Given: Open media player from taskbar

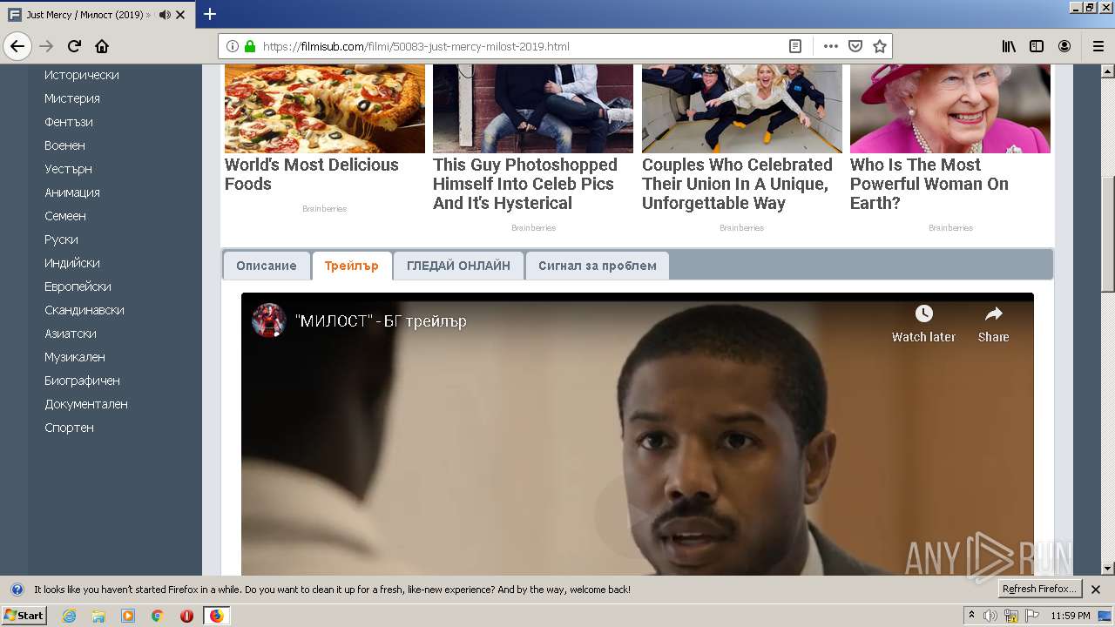Looking at the screenshot, I should point(128,616).
